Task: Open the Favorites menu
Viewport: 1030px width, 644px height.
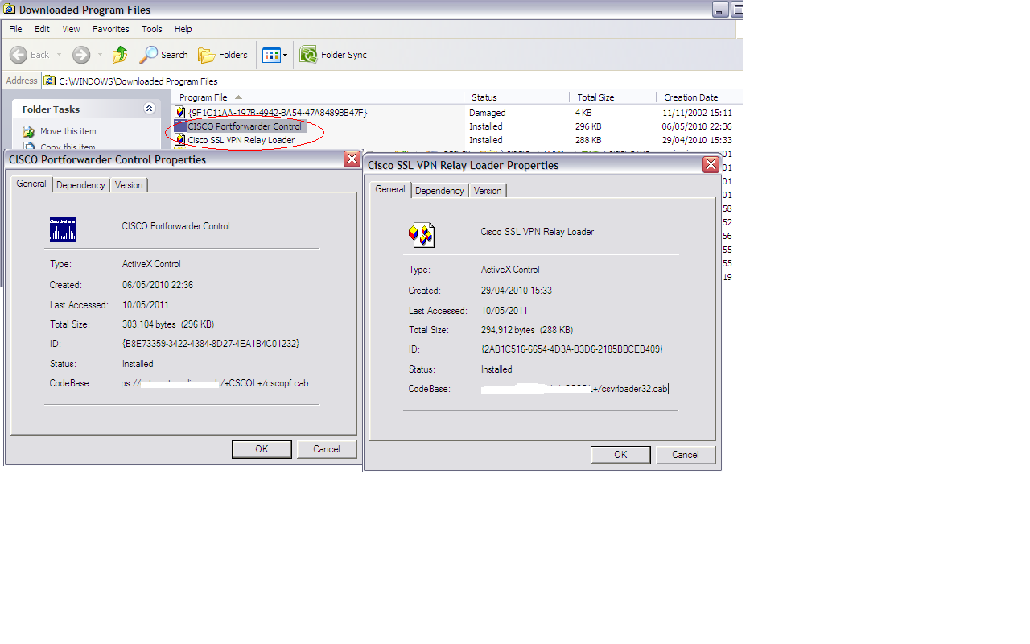Action: click(110, 29)
